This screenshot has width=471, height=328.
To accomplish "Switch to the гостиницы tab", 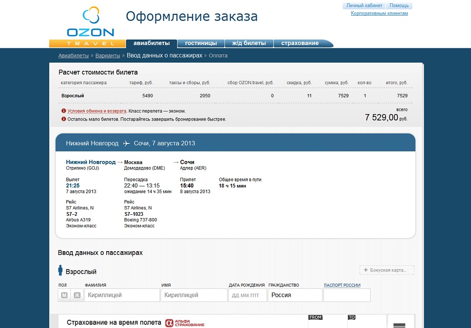I will point(201,43).
